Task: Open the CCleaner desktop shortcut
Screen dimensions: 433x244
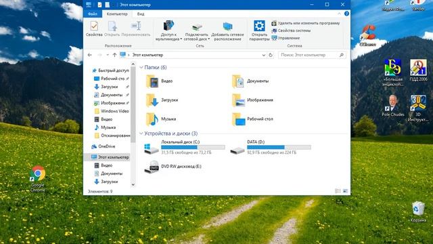Action: [367, 35]
